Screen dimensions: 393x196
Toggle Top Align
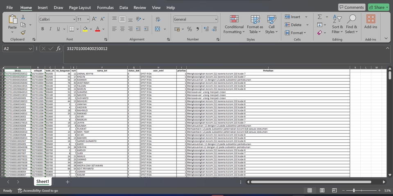[114, 19]
